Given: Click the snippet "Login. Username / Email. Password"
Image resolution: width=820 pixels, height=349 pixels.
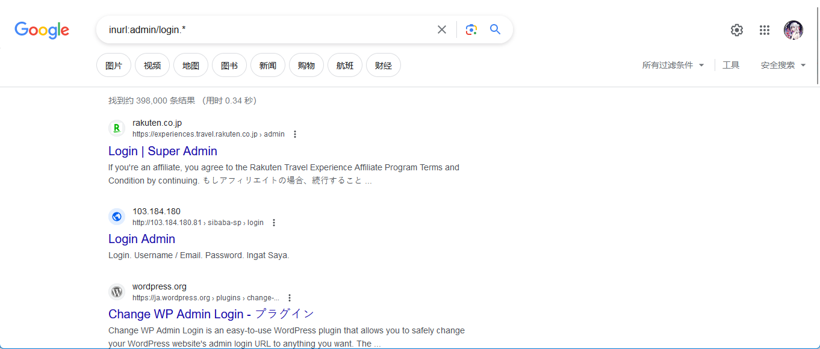Looking at the screenshot, I should click(199, 255).
